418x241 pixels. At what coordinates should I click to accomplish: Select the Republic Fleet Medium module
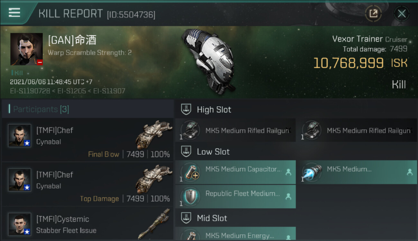235,197
